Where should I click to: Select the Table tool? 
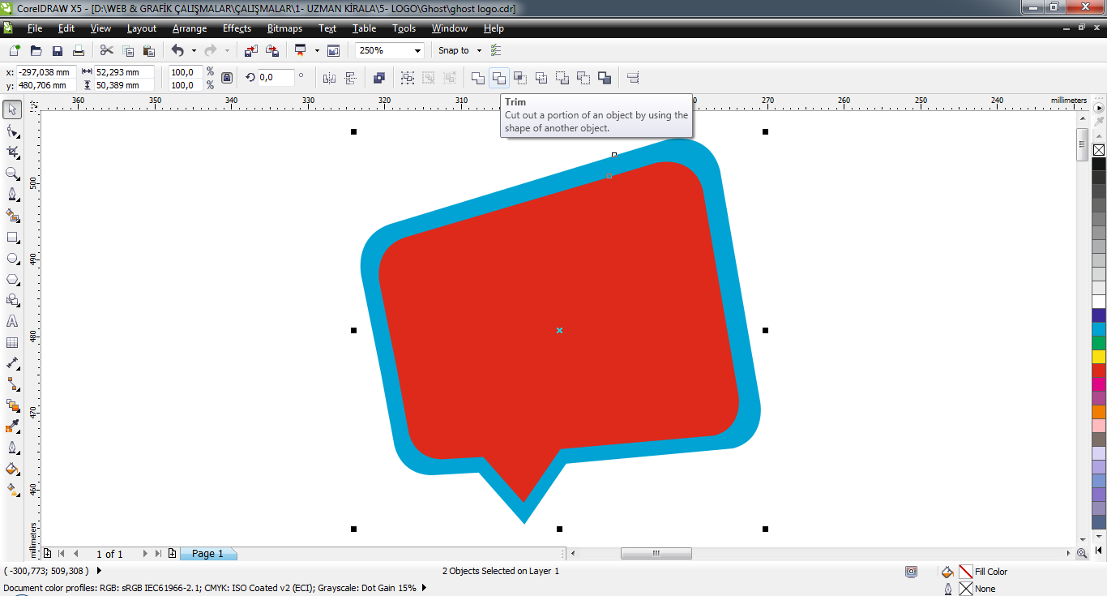click(x=13, y=342)
